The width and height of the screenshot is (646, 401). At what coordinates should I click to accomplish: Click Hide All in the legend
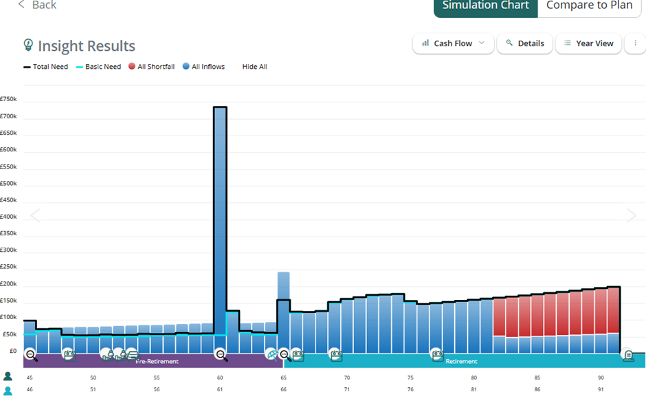click(254, 67)
